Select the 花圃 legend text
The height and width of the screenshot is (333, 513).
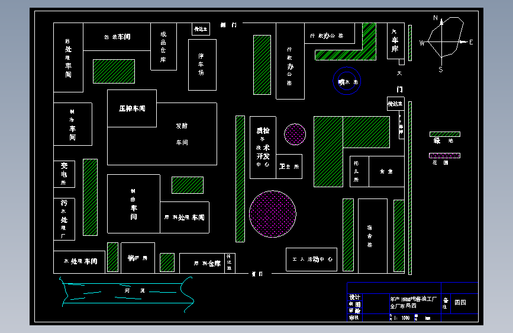pos(440,162)
